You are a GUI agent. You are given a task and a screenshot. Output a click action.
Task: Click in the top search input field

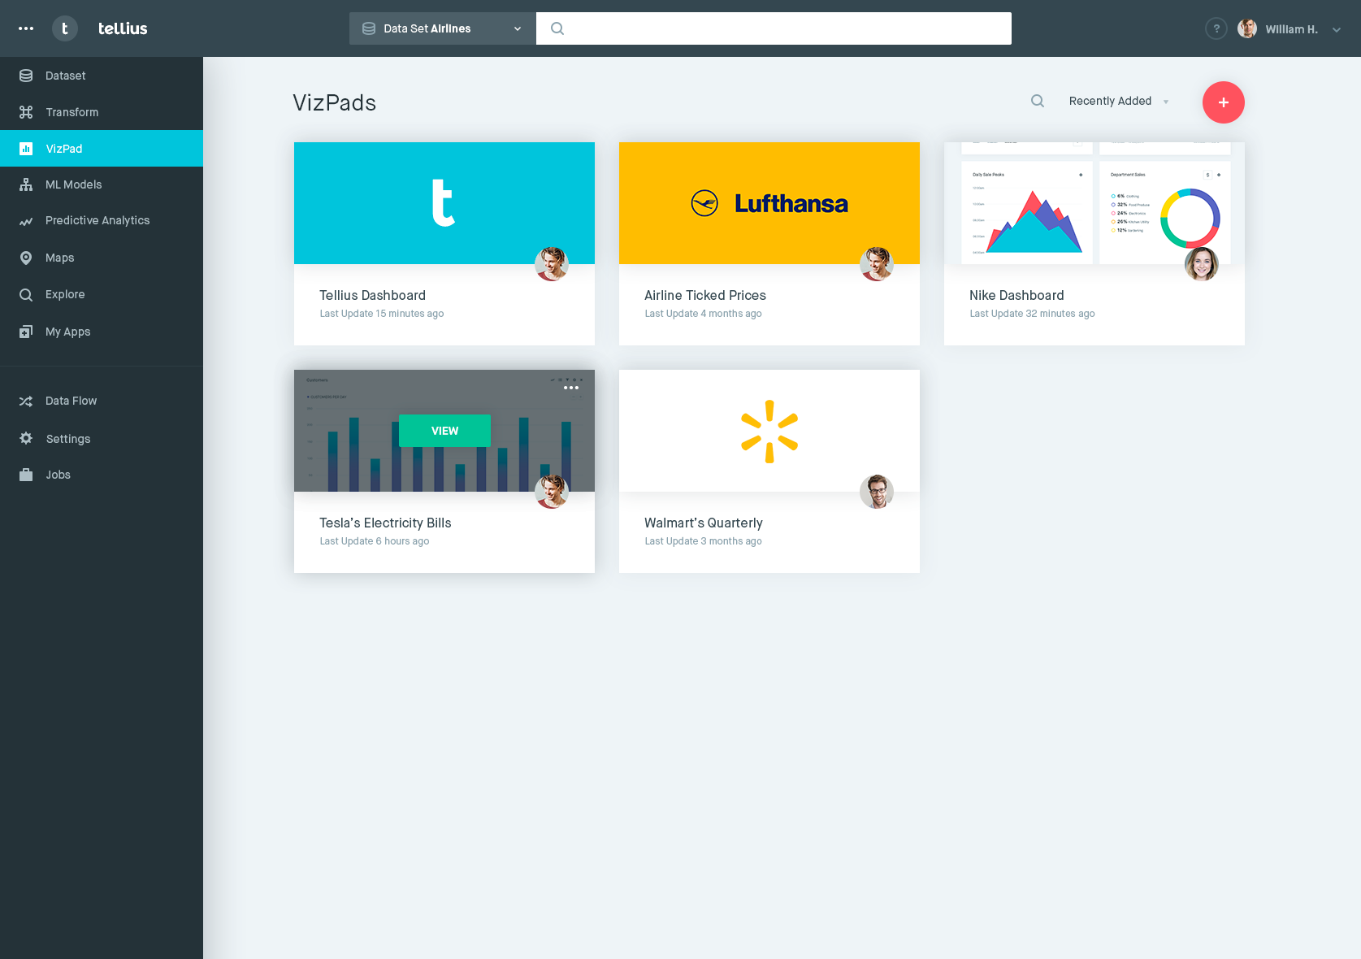pyautogui.click(x=774, y=28)
